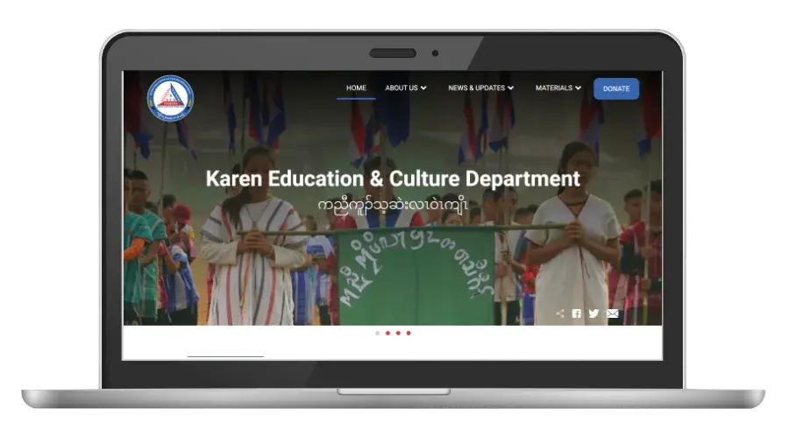Screen dimensions: 789x443
Task: Click the Karen-script subtitle under the heading
Action: point(393,205)
